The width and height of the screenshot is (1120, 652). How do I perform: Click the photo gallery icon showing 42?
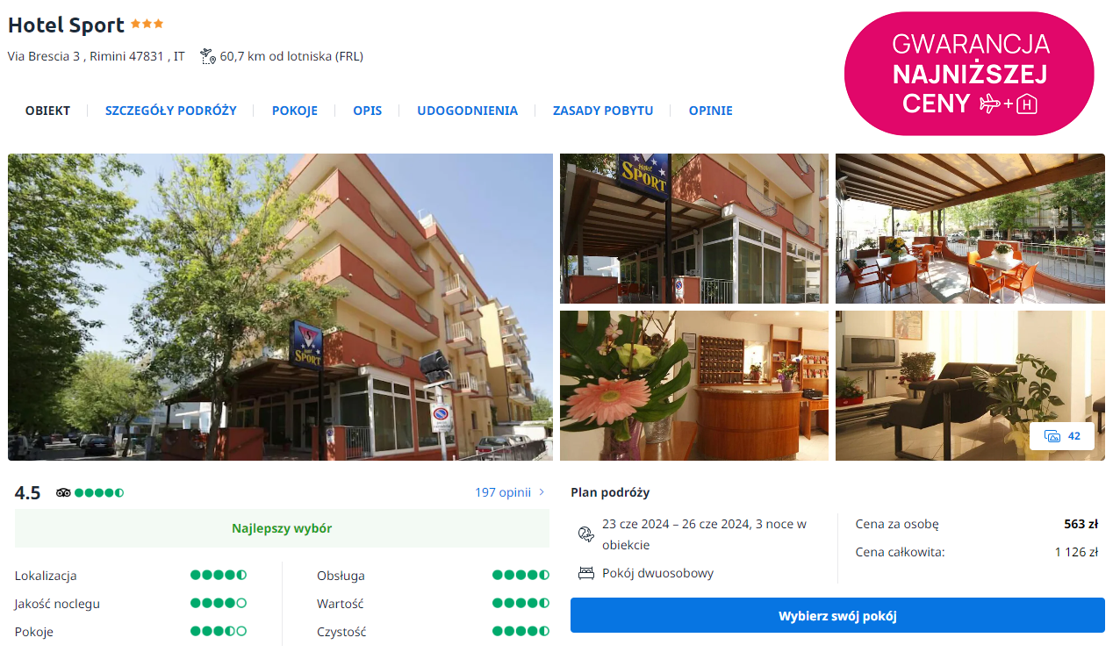point(1052,436)
